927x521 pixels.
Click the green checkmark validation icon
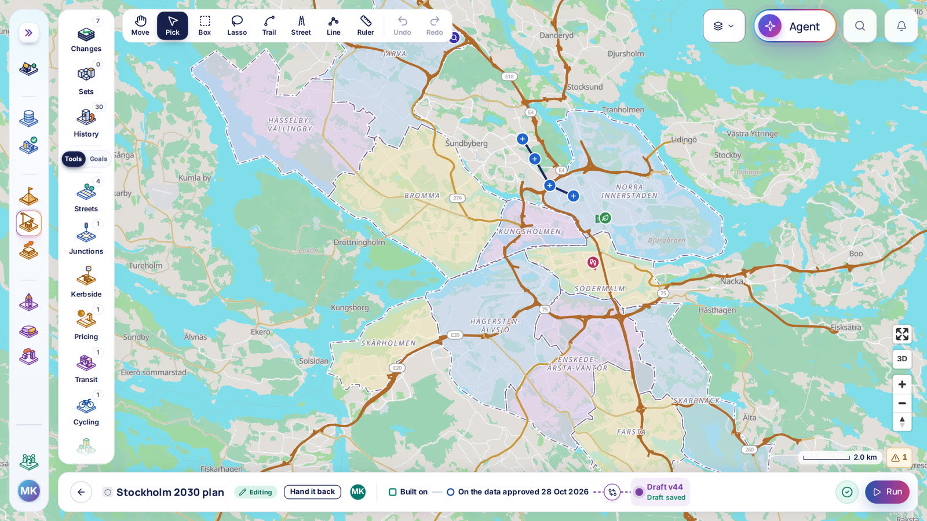[847, 492]
